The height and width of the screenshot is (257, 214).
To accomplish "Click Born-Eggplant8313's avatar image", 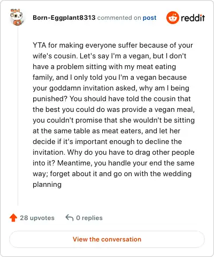I will pyautogui.click(x=17, y=17).
